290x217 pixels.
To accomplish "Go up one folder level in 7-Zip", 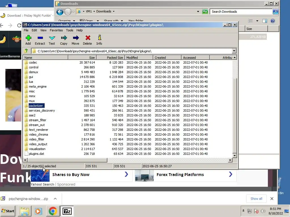I will (x=26, y=51).
